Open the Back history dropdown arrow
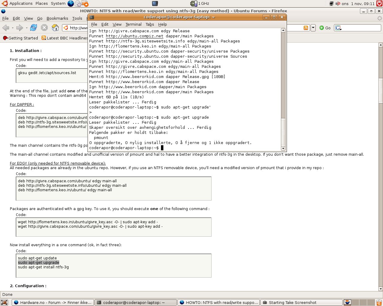 click(x=13, y=28)
